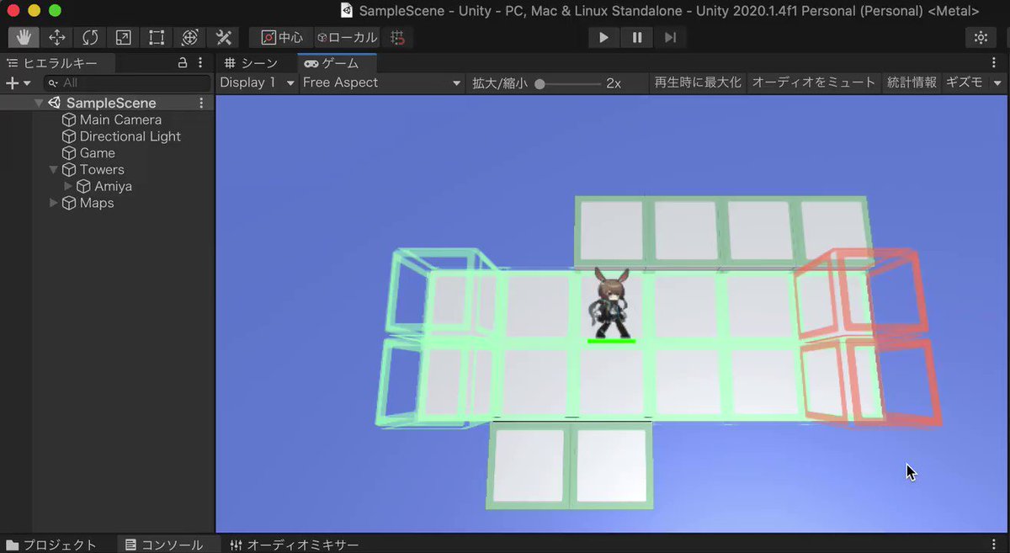This screenshot has height=553, width=1010.
Task: Toggle pivot mode 中心 button
Action: click(x=281, y=37)
